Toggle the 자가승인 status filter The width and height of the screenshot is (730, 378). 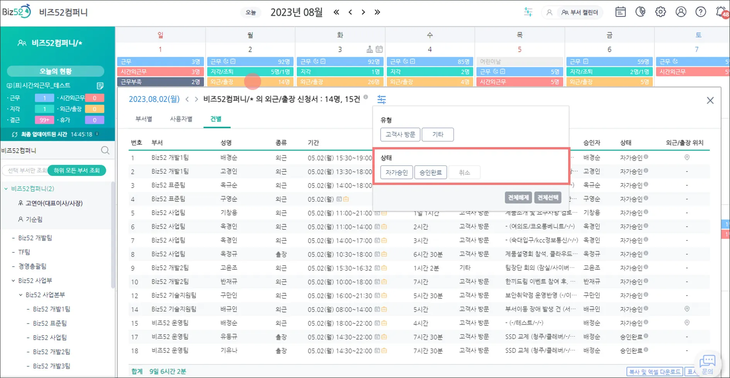point(397,172)
